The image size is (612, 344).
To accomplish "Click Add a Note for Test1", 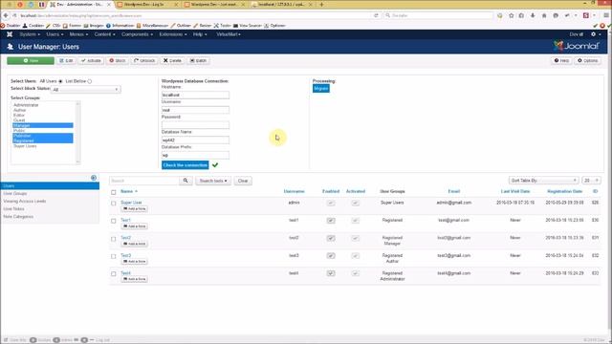I will click(134, 226).
